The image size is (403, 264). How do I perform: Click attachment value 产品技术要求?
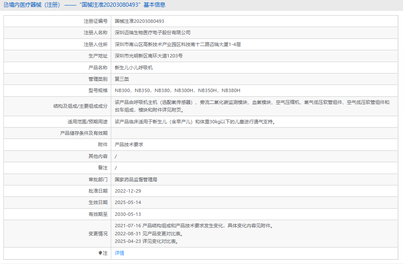coord(129,144)
